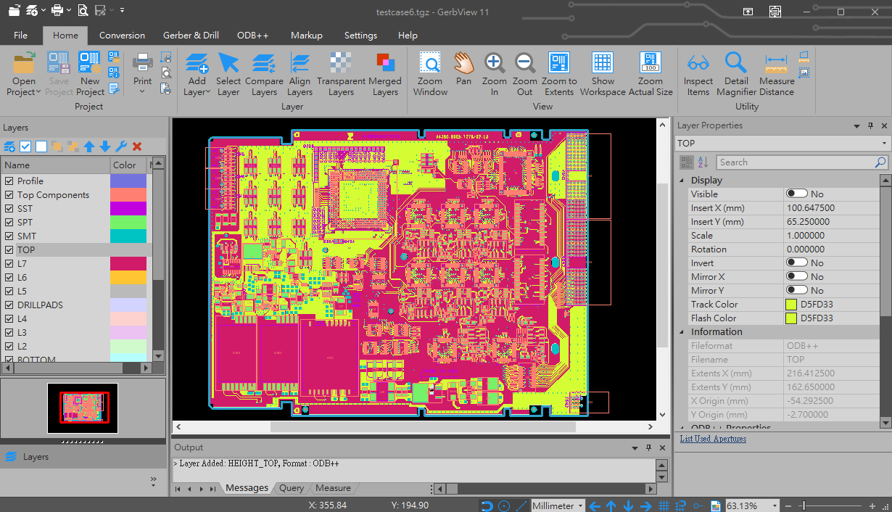Activate the Zoom Window tool
This screenshot has width=892, height=512.
click(430, 74)
